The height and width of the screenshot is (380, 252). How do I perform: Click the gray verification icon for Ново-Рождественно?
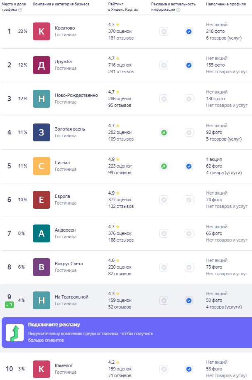189,99
